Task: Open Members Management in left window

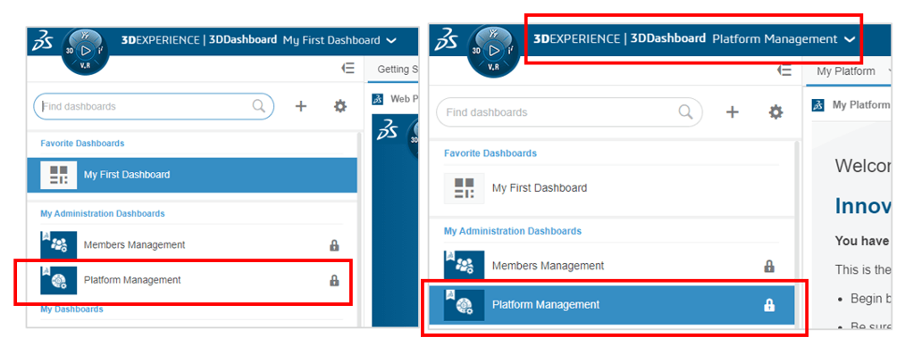Action: tap(191, 244)
